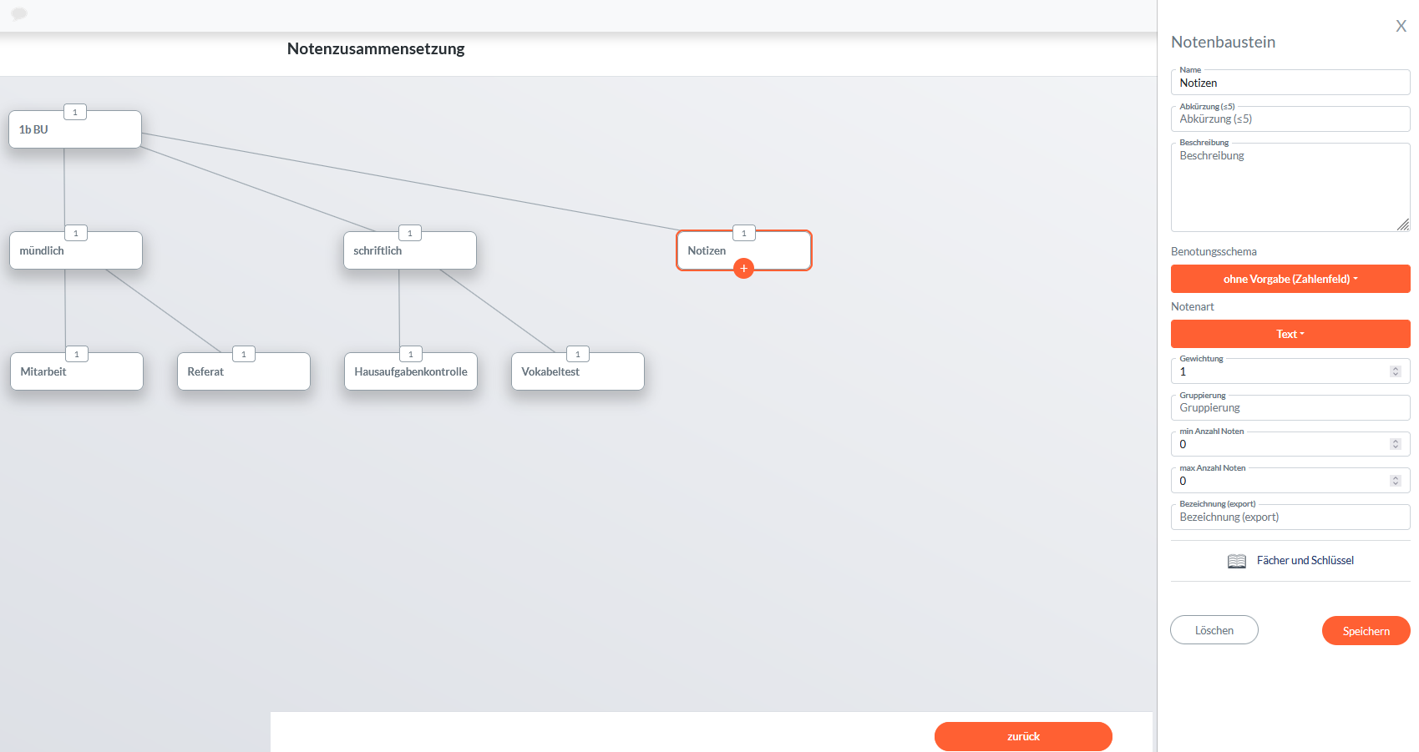Click the max Anzahl Noten stepper arrows
Screen dimensions: 1419x752
coord(1395,481)
